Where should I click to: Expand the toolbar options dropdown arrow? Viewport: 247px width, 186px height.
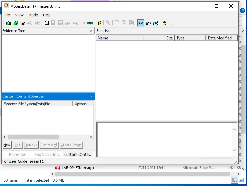pyautogui.click(x=171, y=25)
